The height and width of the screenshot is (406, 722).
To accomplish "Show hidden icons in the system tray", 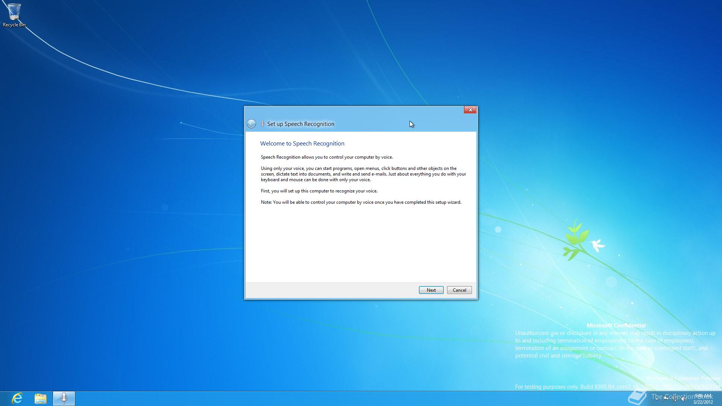I will coord(657,399).
